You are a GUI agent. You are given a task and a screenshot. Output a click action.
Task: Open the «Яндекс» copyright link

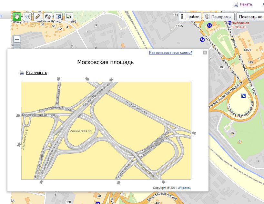[184, 188]
